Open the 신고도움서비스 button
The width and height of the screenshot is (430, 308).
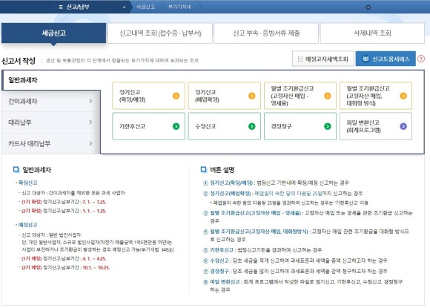[x=386, y=59]
